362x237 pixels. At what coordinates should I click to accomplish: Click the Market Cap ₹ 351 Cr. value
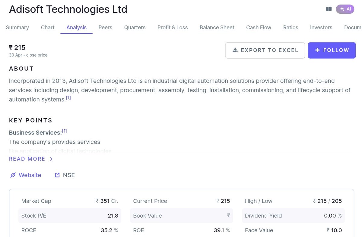coord(107,201)
